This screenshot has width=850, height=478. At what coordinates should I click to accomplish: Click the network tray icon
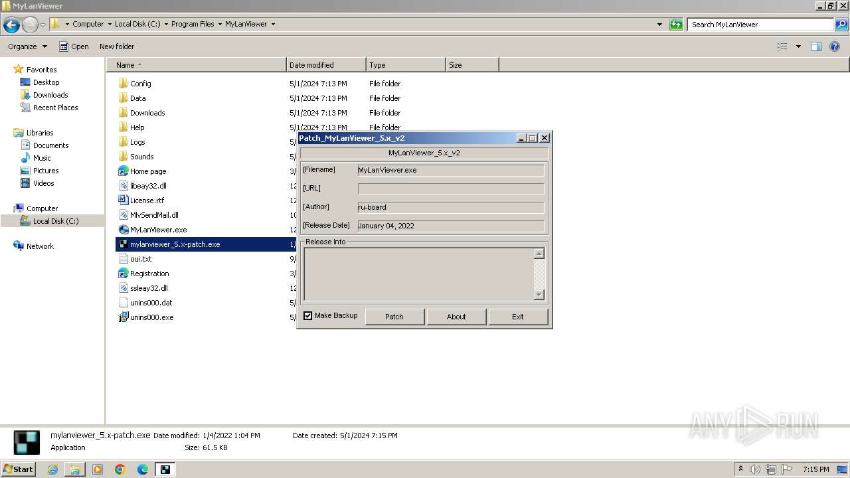coord(771,469)
